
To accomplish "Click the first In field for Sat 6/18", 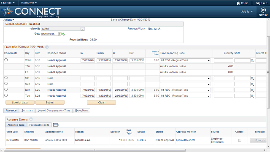I will pos(88,78).
